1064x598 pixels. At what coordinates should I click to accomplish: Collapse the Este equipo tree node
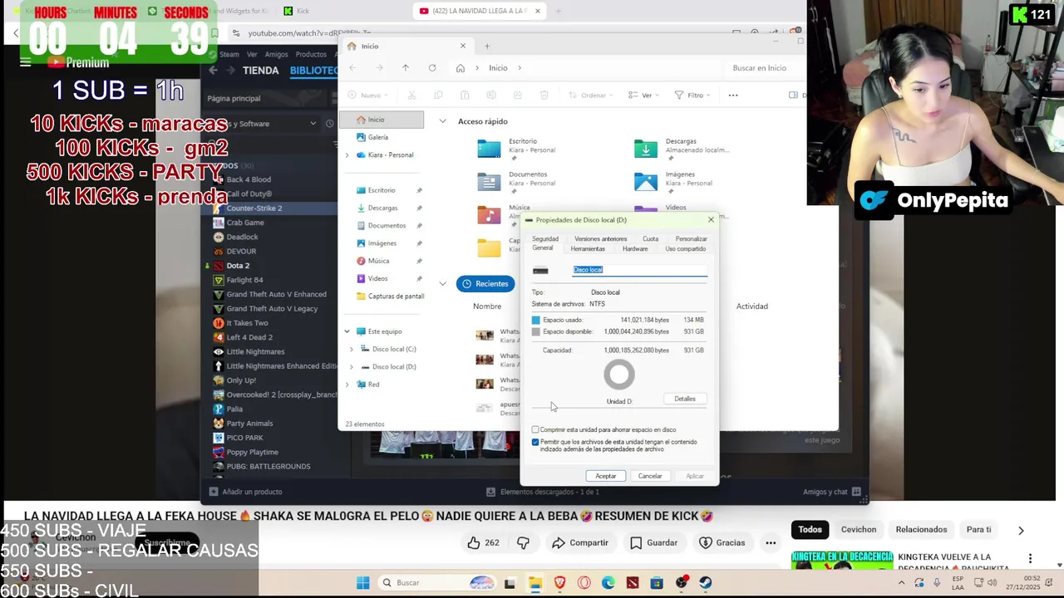347,331
